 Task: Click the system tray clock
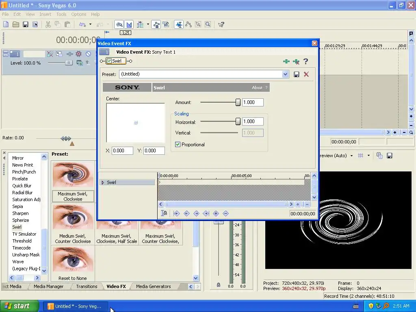pos(401,306)
